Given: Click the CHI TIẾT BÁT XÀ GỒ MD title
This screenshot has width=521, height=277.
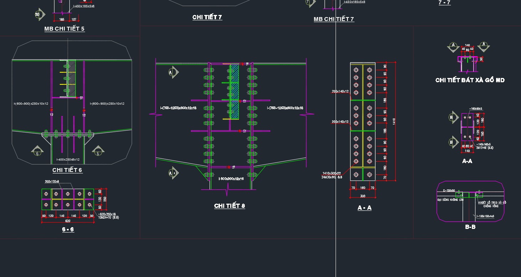Looking at the screenshot, I should pyautogui.click(x=470, y=80).
